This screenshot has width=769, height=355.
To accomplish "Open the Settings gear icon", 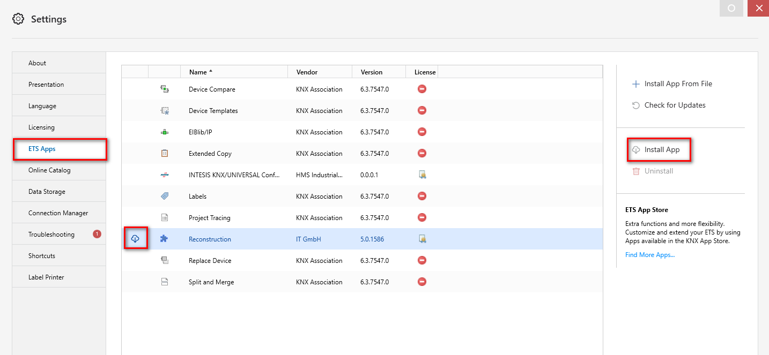I will click(18, 18).
